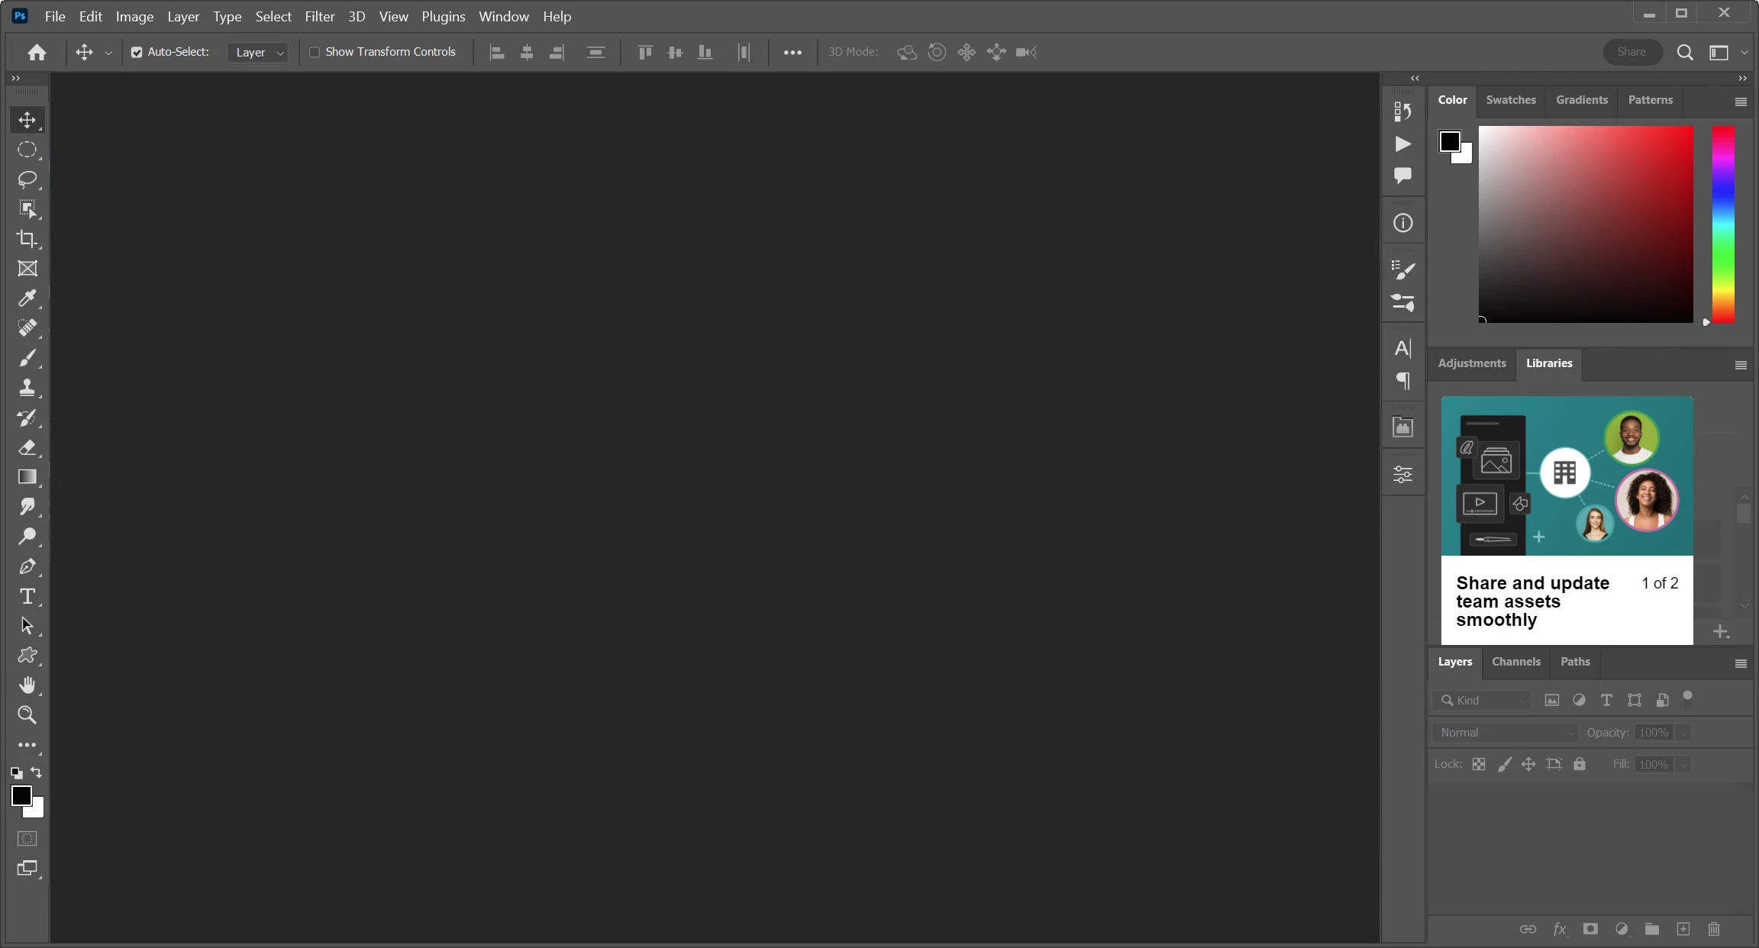Image resolution: width=1759 pixels, height=948 pixels.
Task: Click the Share button
Action: (x=1632, y=52)
